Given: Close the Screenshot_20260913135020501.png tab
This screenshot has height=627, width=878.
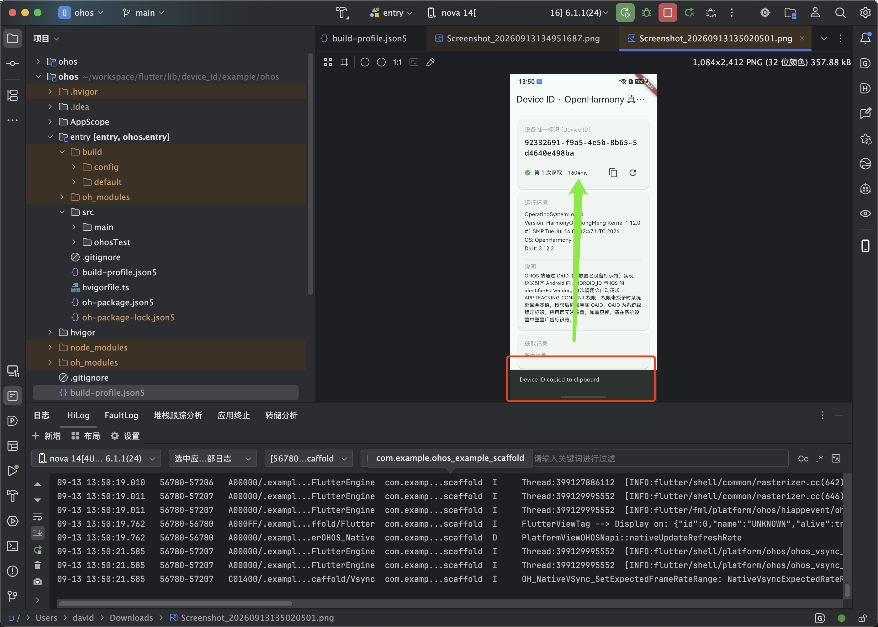Looking at the screenshot, I should 802,38.
